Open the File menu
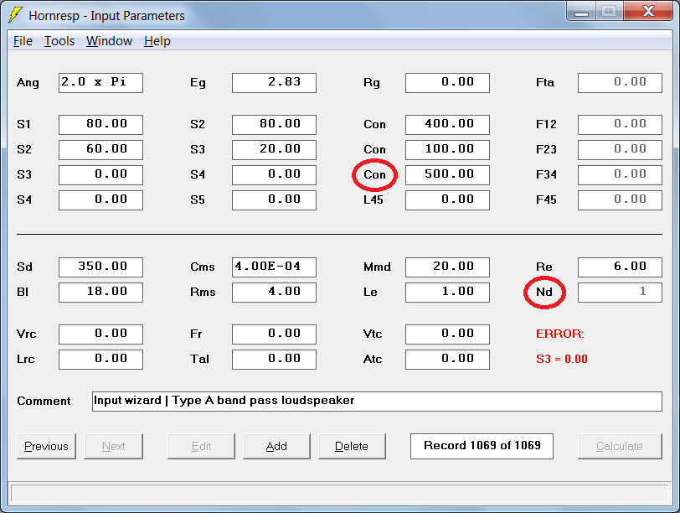This screenshot has height=513, width=680. pyautogui.click(x=23, y=41)
